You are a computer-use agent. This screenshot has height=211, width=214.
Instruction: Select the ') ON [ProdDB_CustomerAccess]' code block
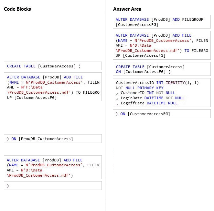tap(53, 139)
